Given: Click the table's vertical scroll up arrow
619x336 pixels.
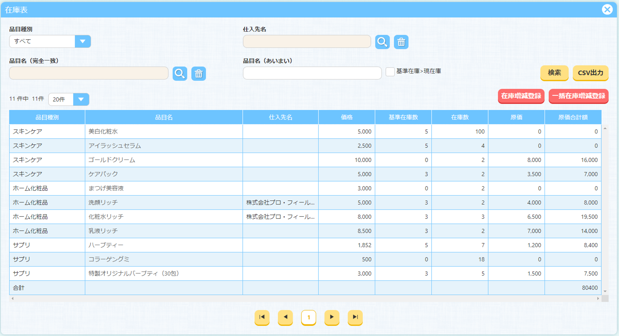Looking at the screenshot, I should point(605,129).
